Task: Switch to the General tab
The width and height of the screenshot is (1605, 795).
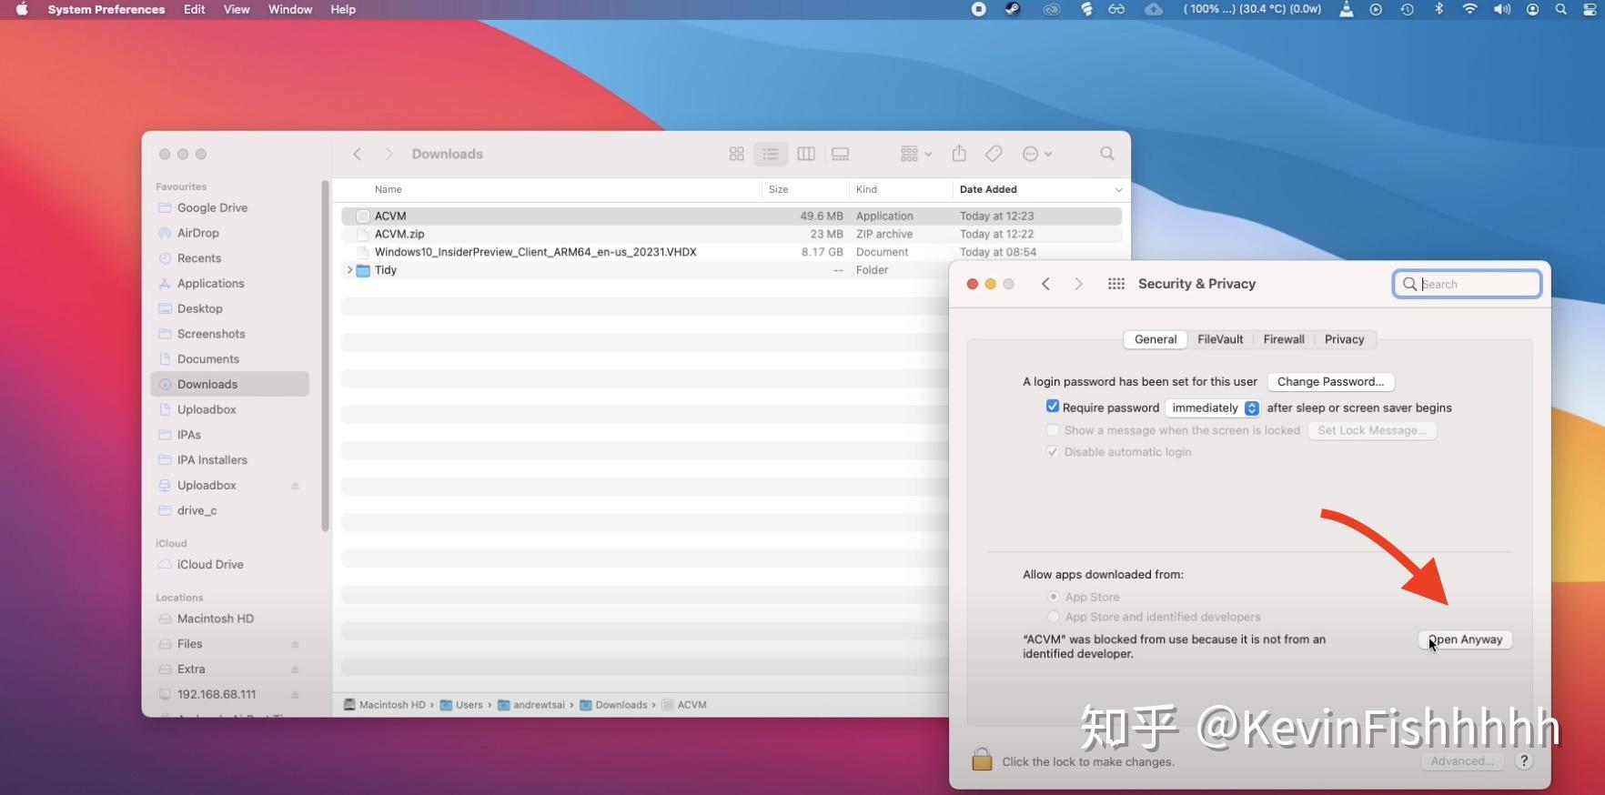Action: click(1156, 339)
